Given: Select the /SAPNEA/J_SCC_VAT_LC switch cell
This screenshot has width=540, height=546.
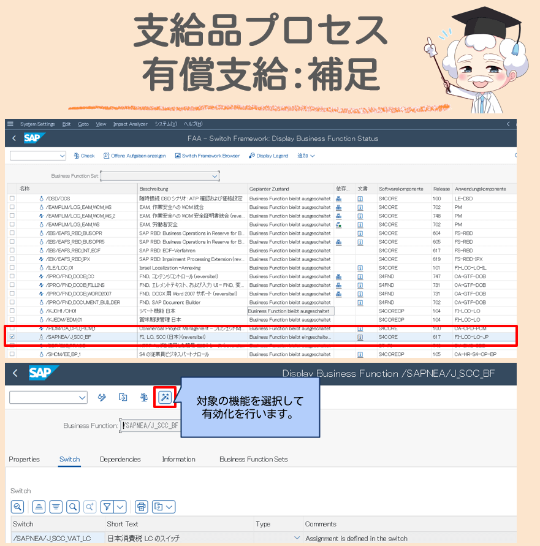Looking at the screenshot, I should (58, 538).
